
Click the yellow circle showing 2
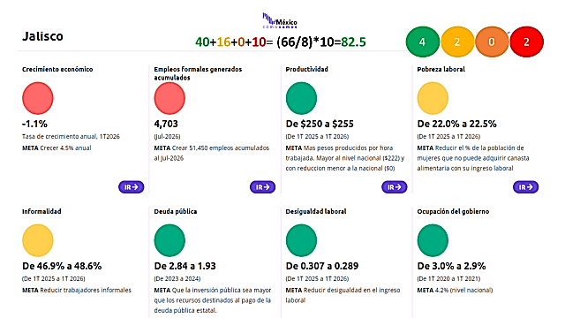(x=457, y=42)
